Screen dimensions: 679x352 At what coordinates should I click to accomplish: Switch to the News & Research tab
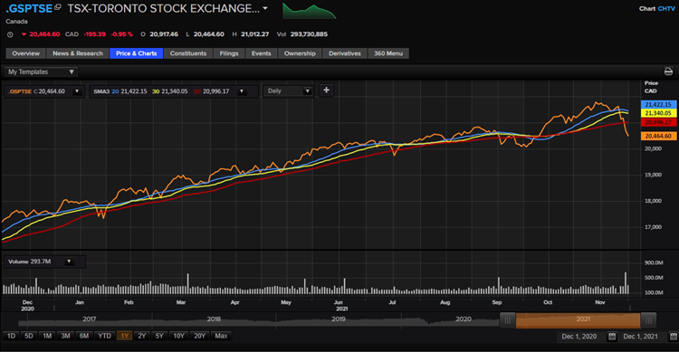[78, 53]
